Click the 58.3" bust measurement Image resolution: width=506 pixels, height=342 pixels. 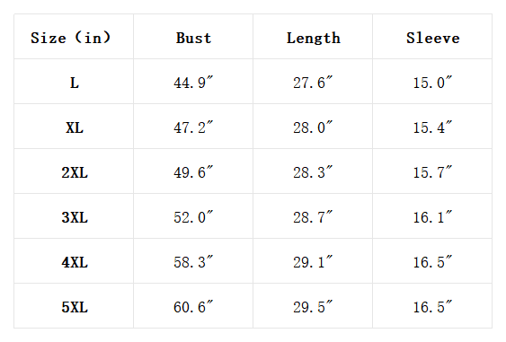[193, 262]
